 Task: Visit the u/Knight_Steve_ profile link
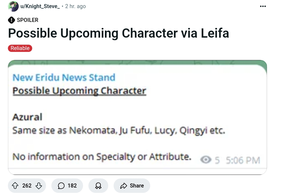[40, 6]
